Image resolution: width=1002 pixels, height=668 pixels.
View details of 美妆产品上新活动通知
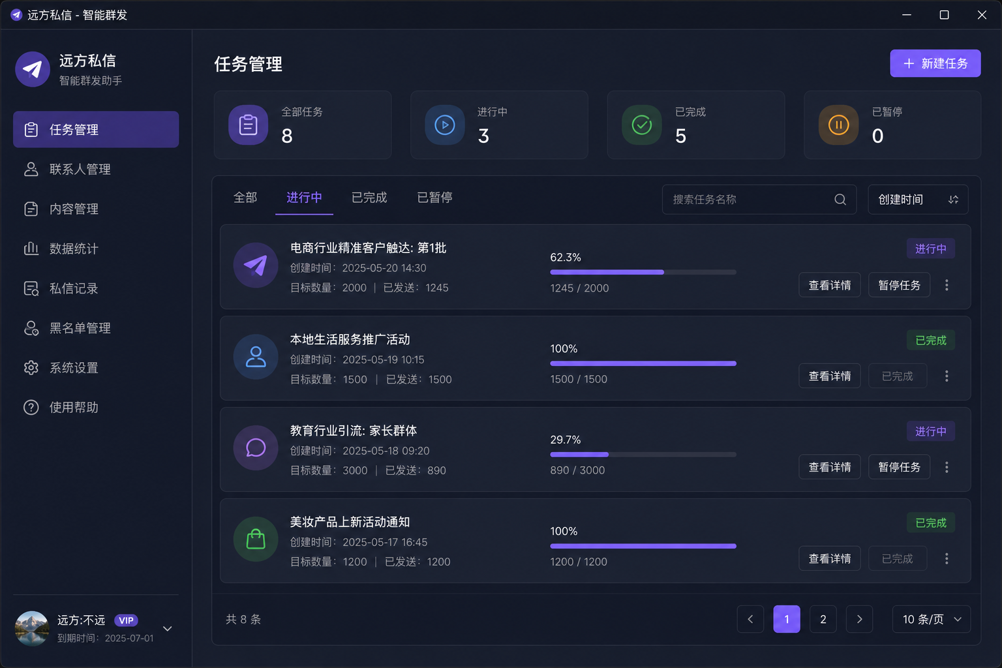click(x=830, y=559)
